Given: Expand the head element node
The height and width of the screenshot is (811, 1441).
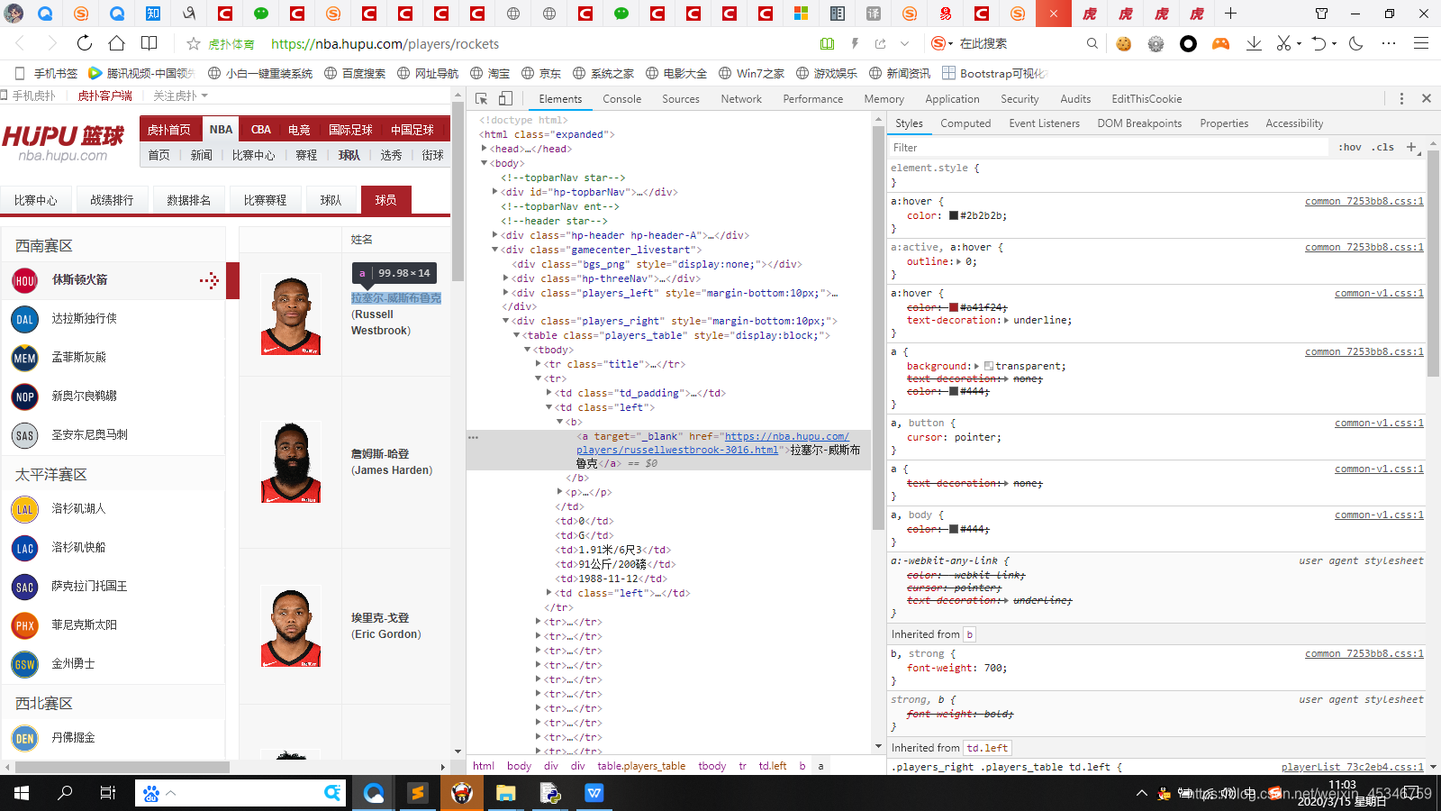Looking at the screenshot, I should coord(485,149).
